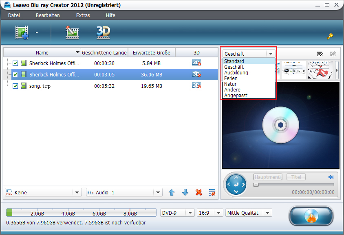The image size is (344, 235).
Task: Click the OK center of navigation pad
Action: point(236,185)
